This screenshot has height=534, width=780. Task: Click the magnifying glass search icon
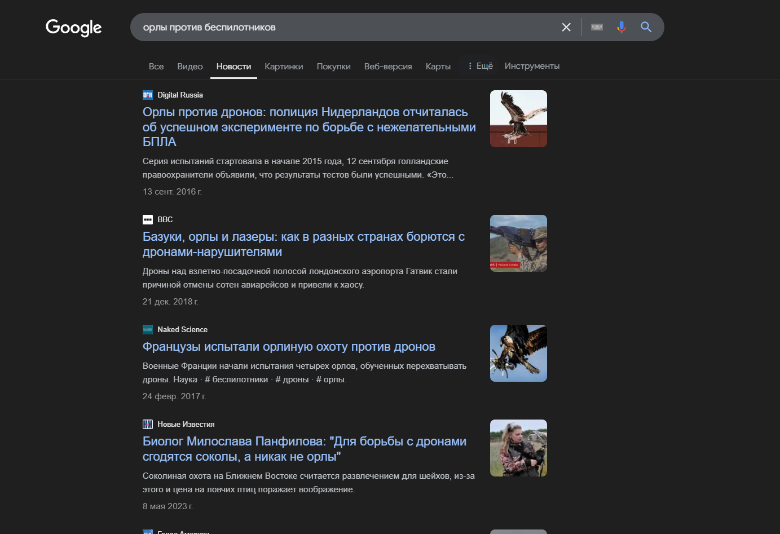[646, 27]
